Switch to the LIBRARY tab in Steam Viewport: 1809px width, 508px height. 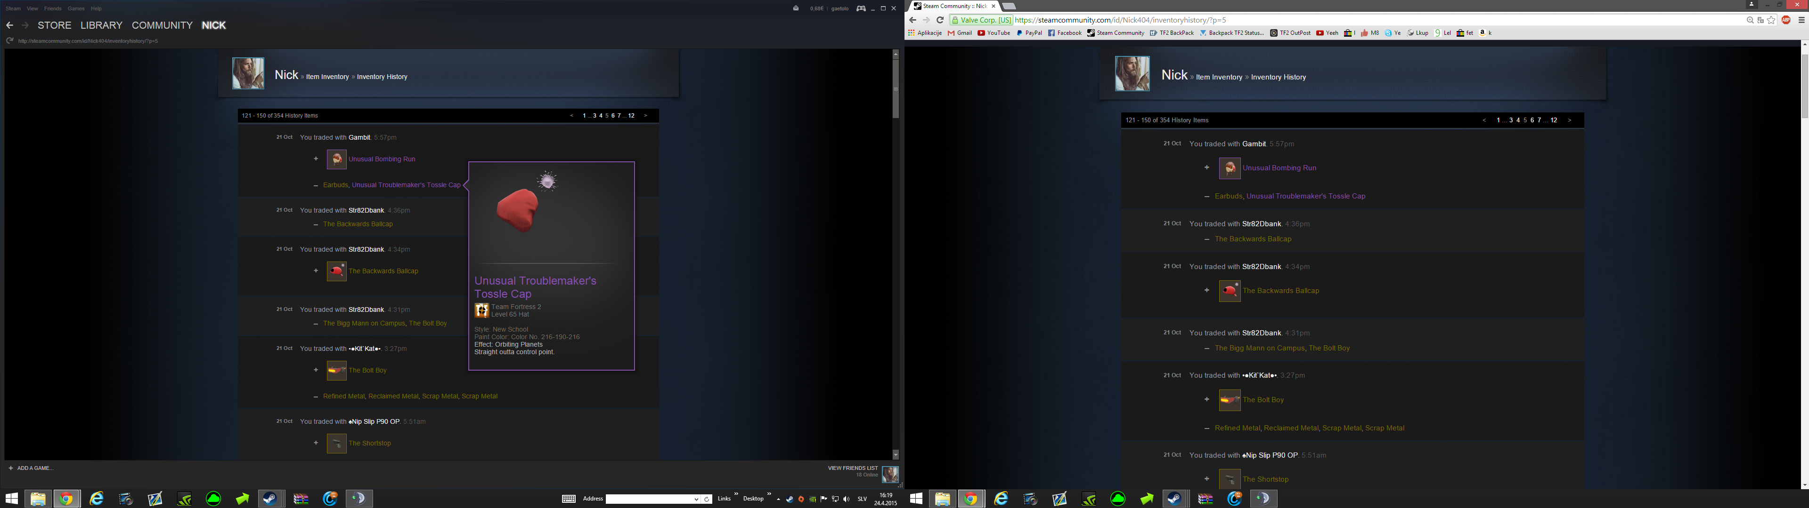(x=101, y=25)
